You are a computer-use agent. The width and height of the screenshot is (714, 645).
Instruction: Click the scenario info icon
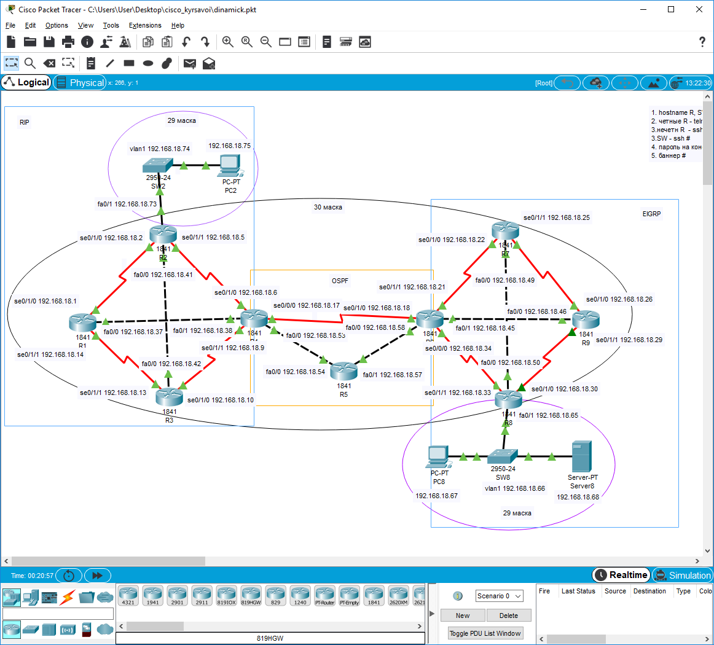(x=458, y=596)
